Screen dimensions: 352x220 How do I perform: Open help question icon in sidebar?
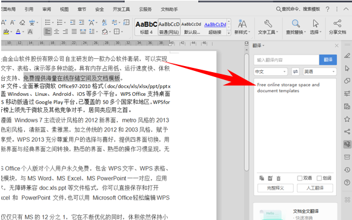pos(347,182)
